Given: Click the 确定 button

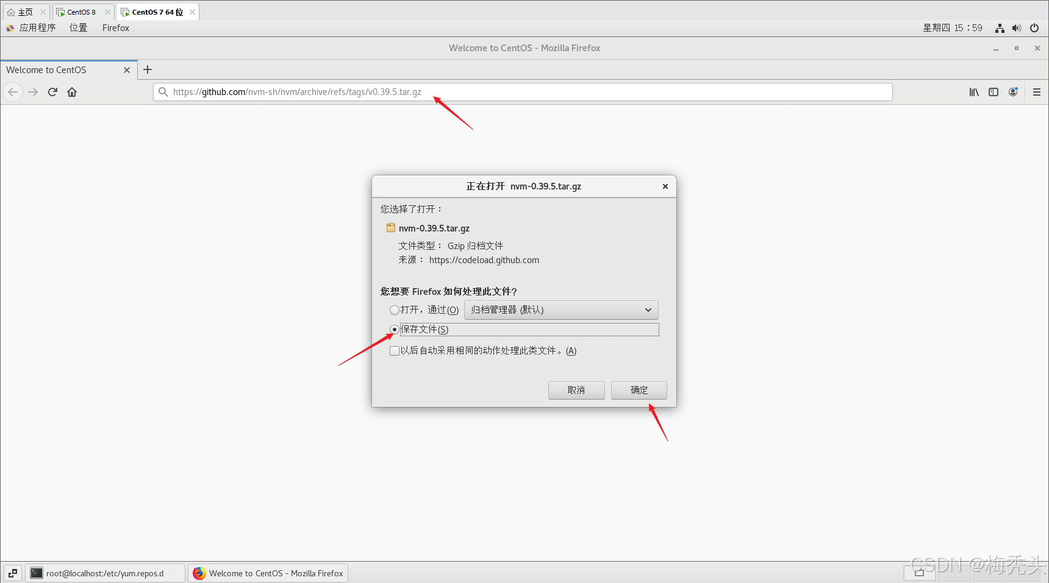Looking at the screenshot, I should coord(639,390).
